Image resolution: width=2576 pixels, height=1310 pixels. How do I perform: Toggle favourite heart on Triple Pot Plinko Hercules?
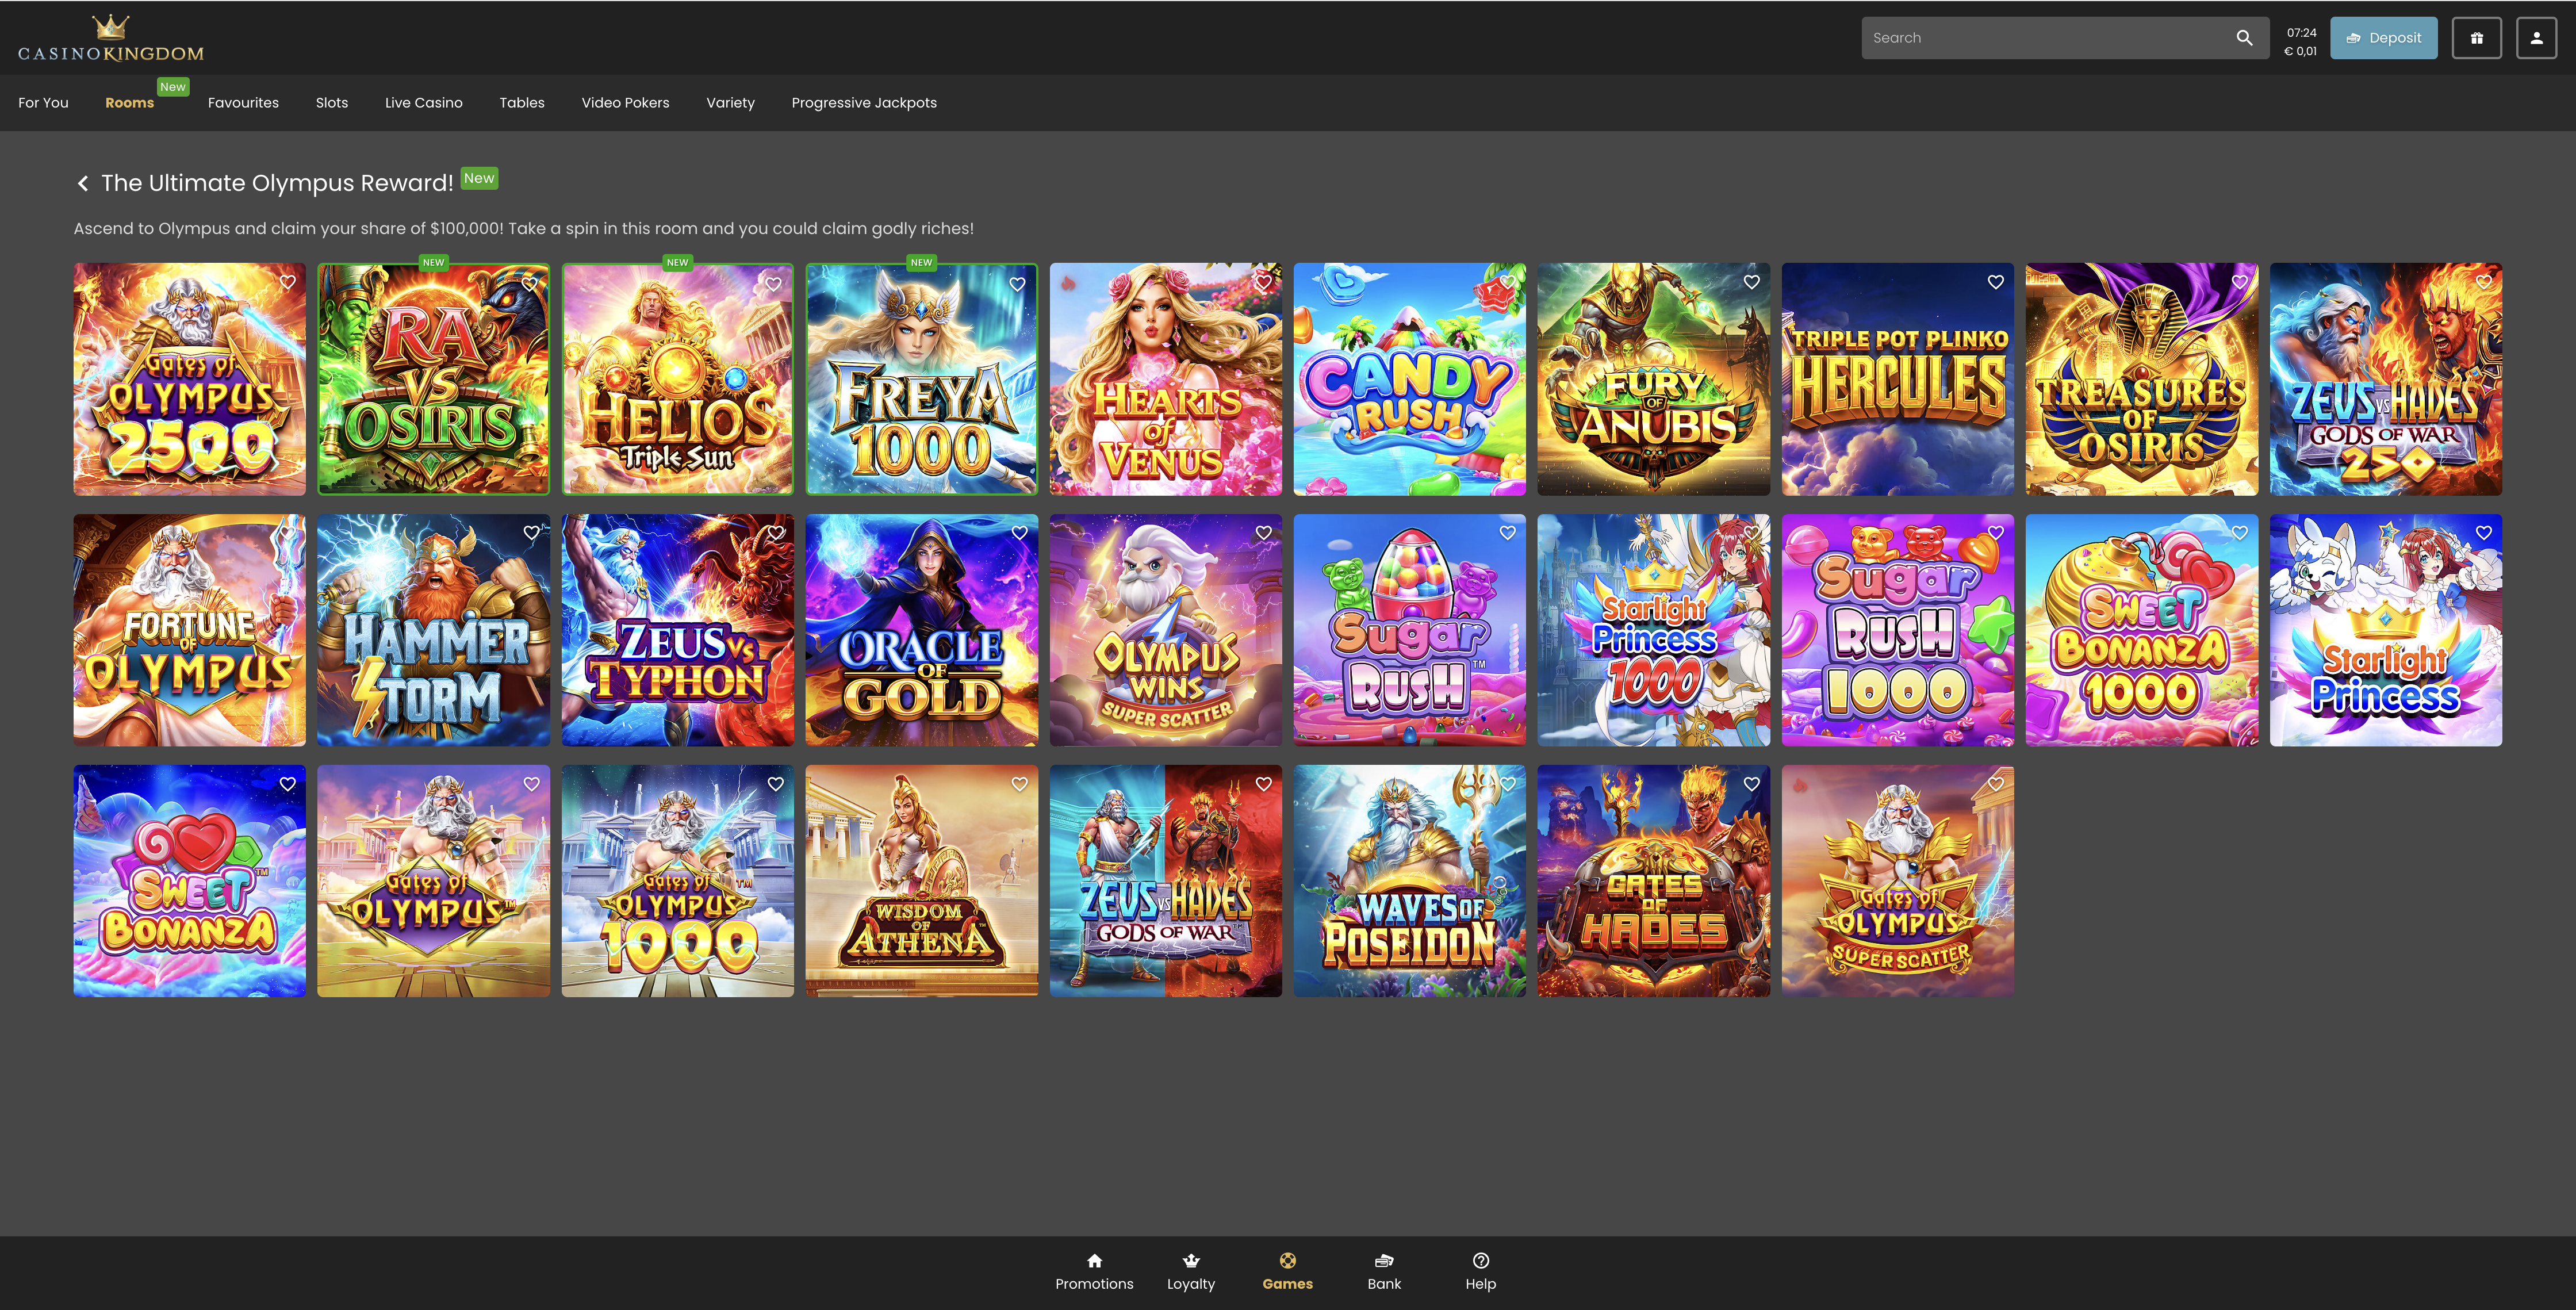coord(1996,282)
